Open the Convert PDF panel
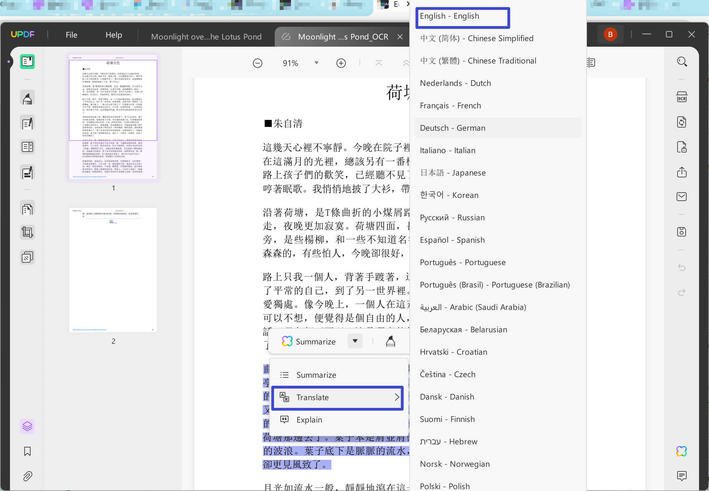Viewport: 709px width, 491px height. tap(682, 122)
